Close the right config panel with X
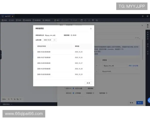 point(142,25)
